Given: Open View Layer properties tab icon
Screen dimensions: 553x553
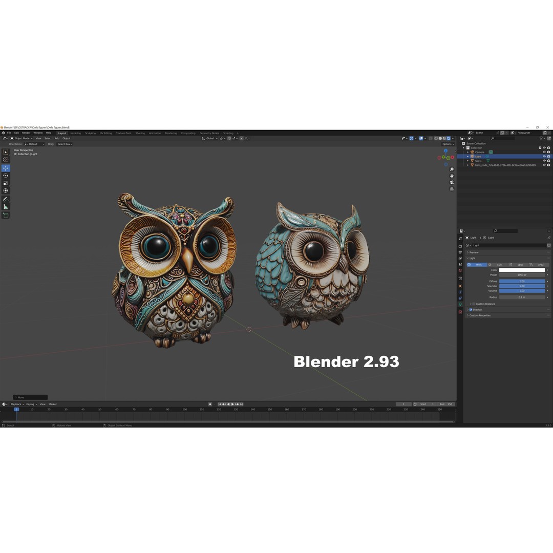Looking at the screenshot, I should point(460,258).
